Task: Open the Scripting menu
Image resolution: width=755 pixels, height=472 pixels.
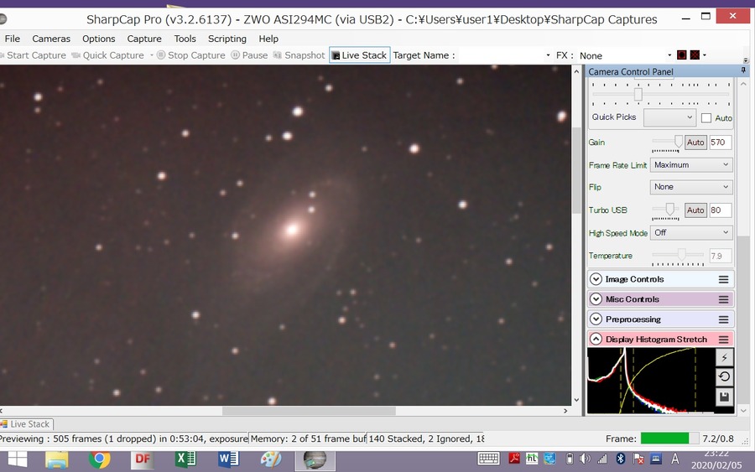Action: point(226,39)
